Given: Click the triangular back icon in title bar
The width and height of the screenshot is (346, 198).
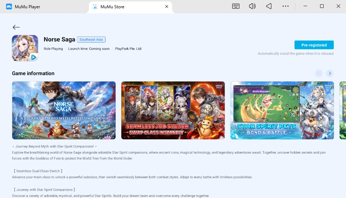Looking at the screenshot, I should click(269, 6).
